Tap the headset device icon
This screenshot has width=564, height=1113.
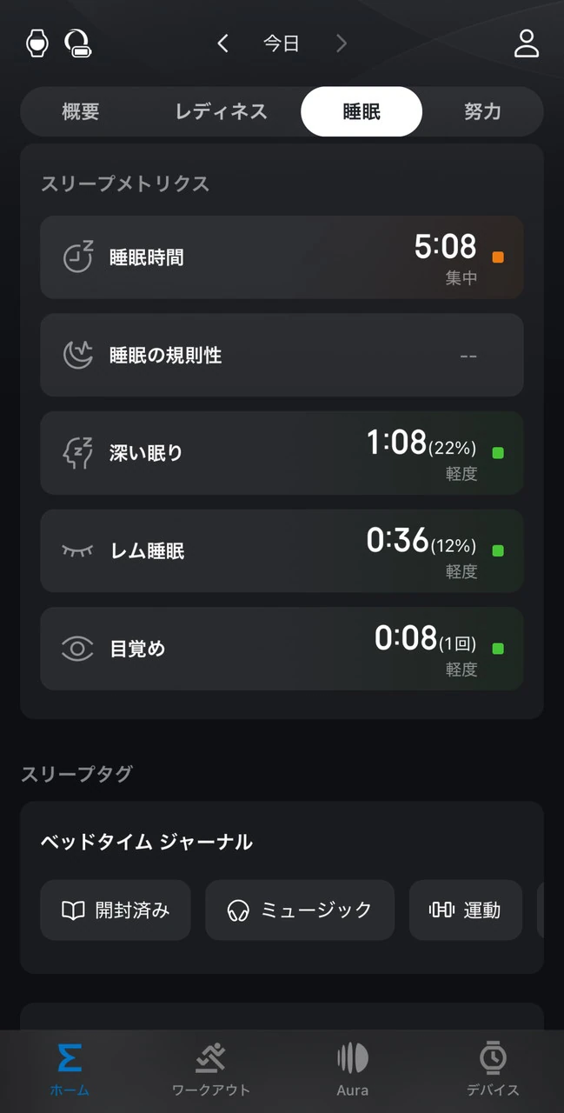(x=78, y=43)
